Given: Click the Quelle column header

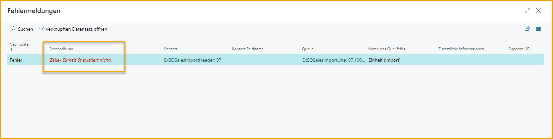Looking at the screenshot, I should tap(308, 49).
